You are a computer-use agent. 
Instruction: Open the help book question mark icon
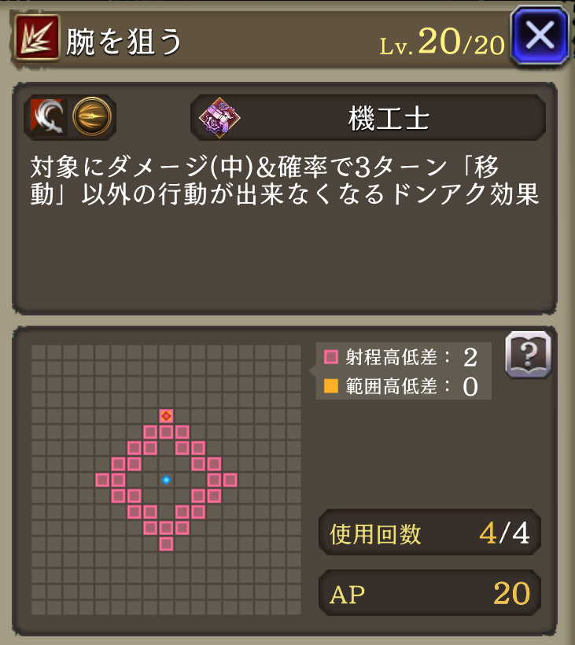tap(528, 355)
